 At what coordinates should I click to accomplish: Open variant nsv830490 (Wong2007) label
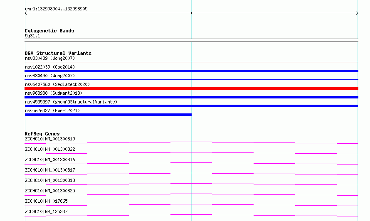pyautogui.click(x=50, y=76)
